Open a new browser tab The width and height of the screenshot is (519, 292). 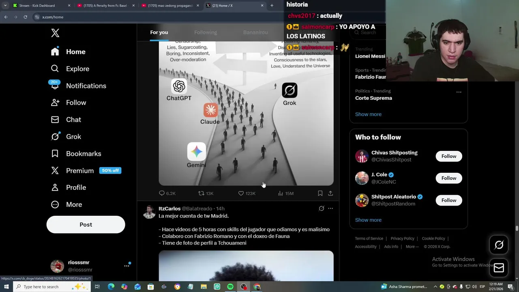click(x=272, y=6)
